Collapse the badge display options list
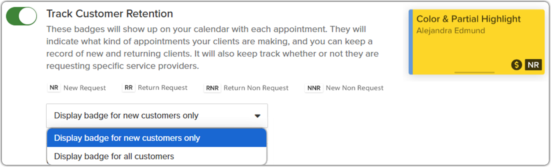The width and height of the screenshot is (551, 167). [x=257, y=116]
